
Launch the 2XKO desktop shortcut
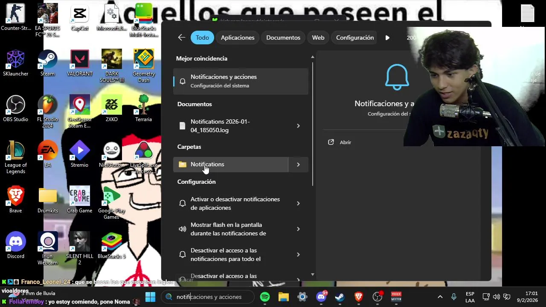tap(112, 108)
